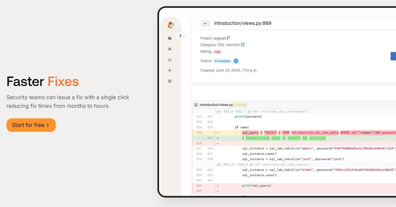Click the file icon beside introduction/views.py in the diff
The width and height of the screenshot is (396, 207).
pyautogui.click(x=196, y=105)
